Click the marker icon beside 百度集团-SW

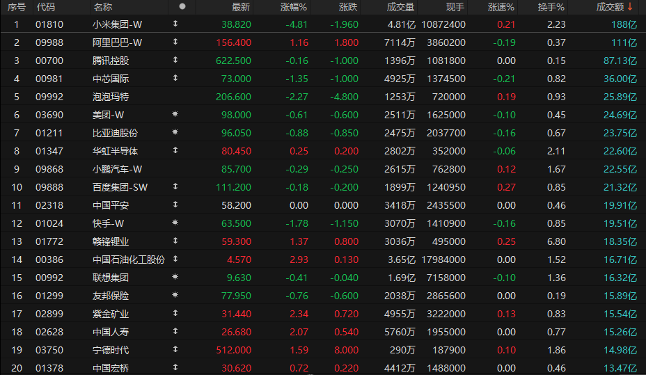click(175, 187)
